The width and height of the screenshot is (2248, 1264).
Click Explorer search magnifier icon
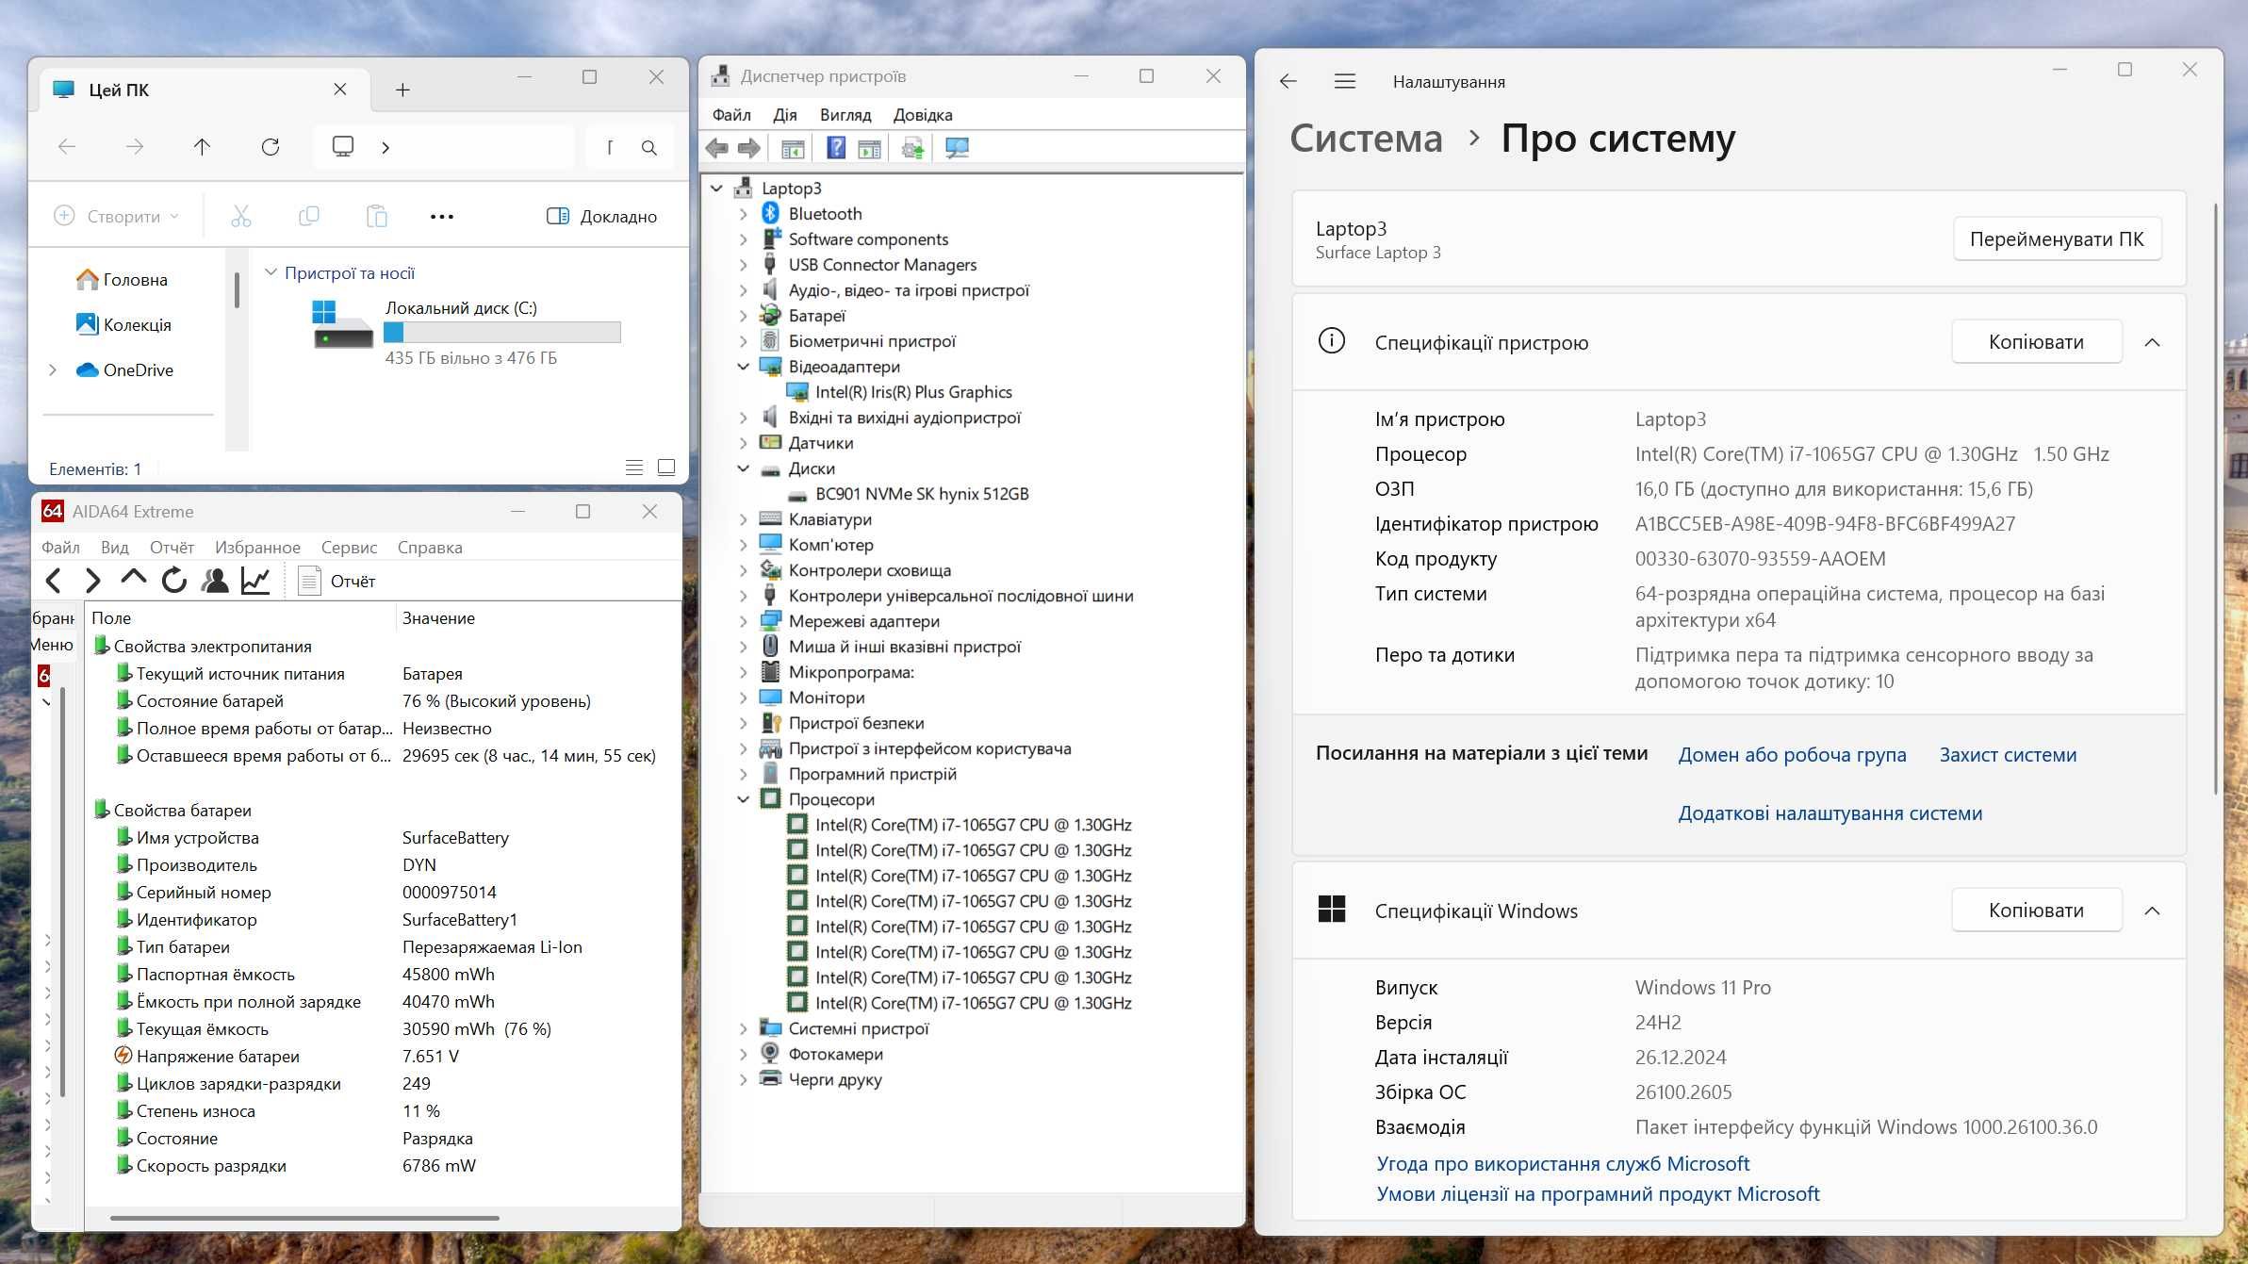[x=649, y=148]
